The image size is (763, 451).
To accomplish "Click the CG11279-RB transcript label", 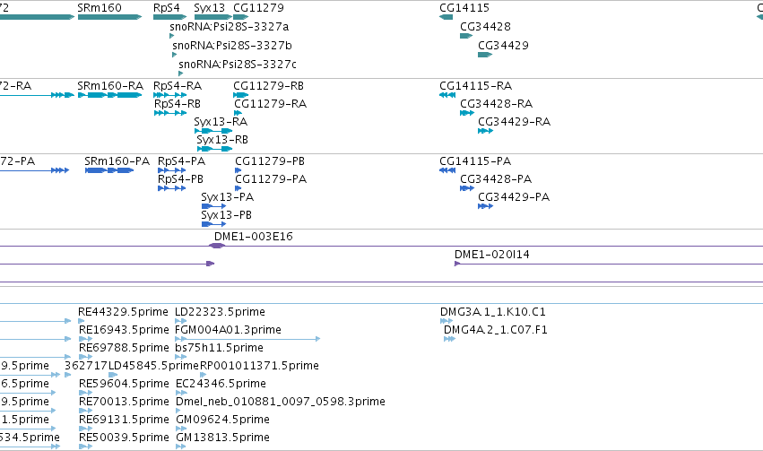I will point(269,86).
